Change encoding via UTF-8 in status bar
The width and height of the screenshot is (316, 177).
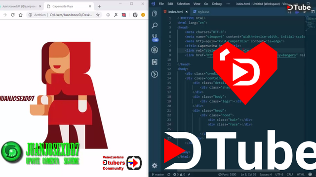279,175
